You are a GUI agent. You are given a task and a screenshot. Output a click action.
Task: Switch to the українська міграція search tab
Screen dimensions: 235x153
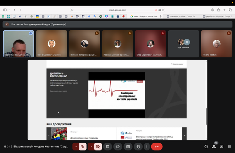click(217, 16)
